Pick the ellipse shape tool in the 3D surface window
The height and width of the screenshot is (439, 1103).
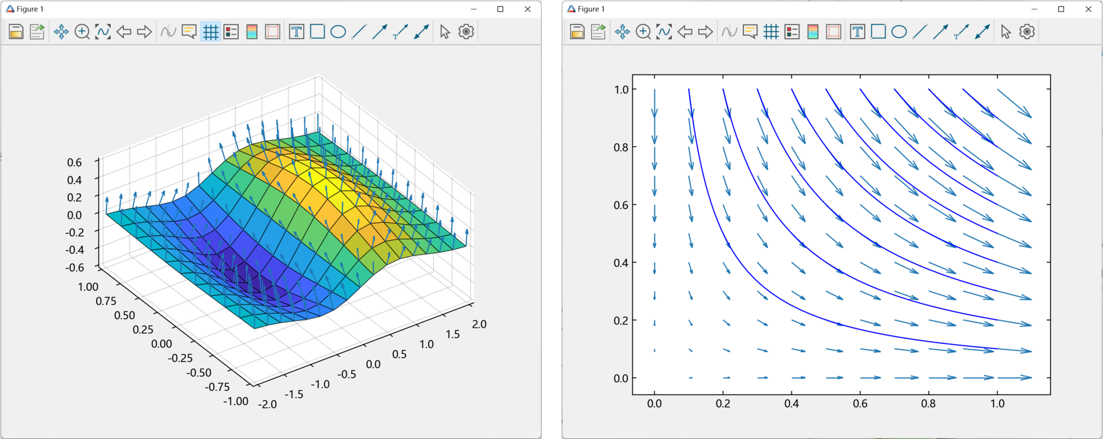pyautogui.click(x=338, y=32)
